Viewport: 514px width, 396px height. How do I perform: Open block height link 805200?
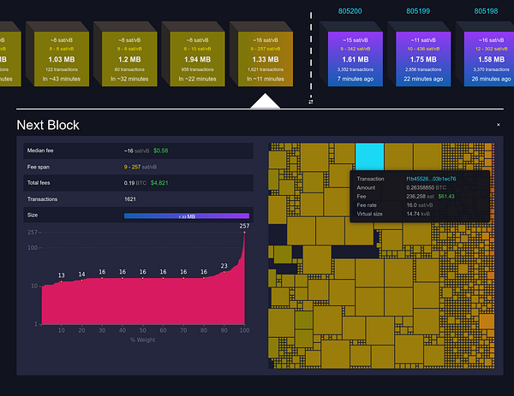(353, 12)
